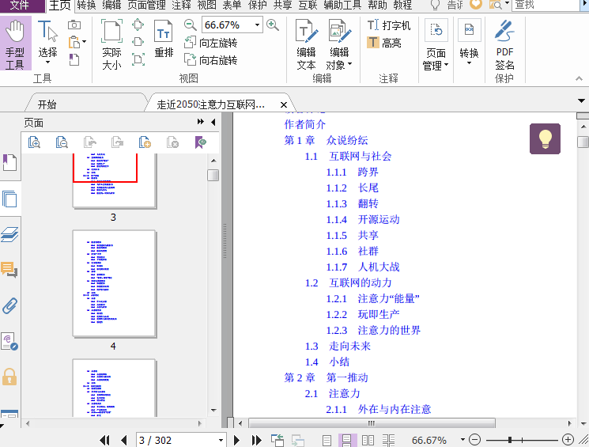The image size is (589, 447).
Task: Enable single page view mode
Action: pos(327,440)
